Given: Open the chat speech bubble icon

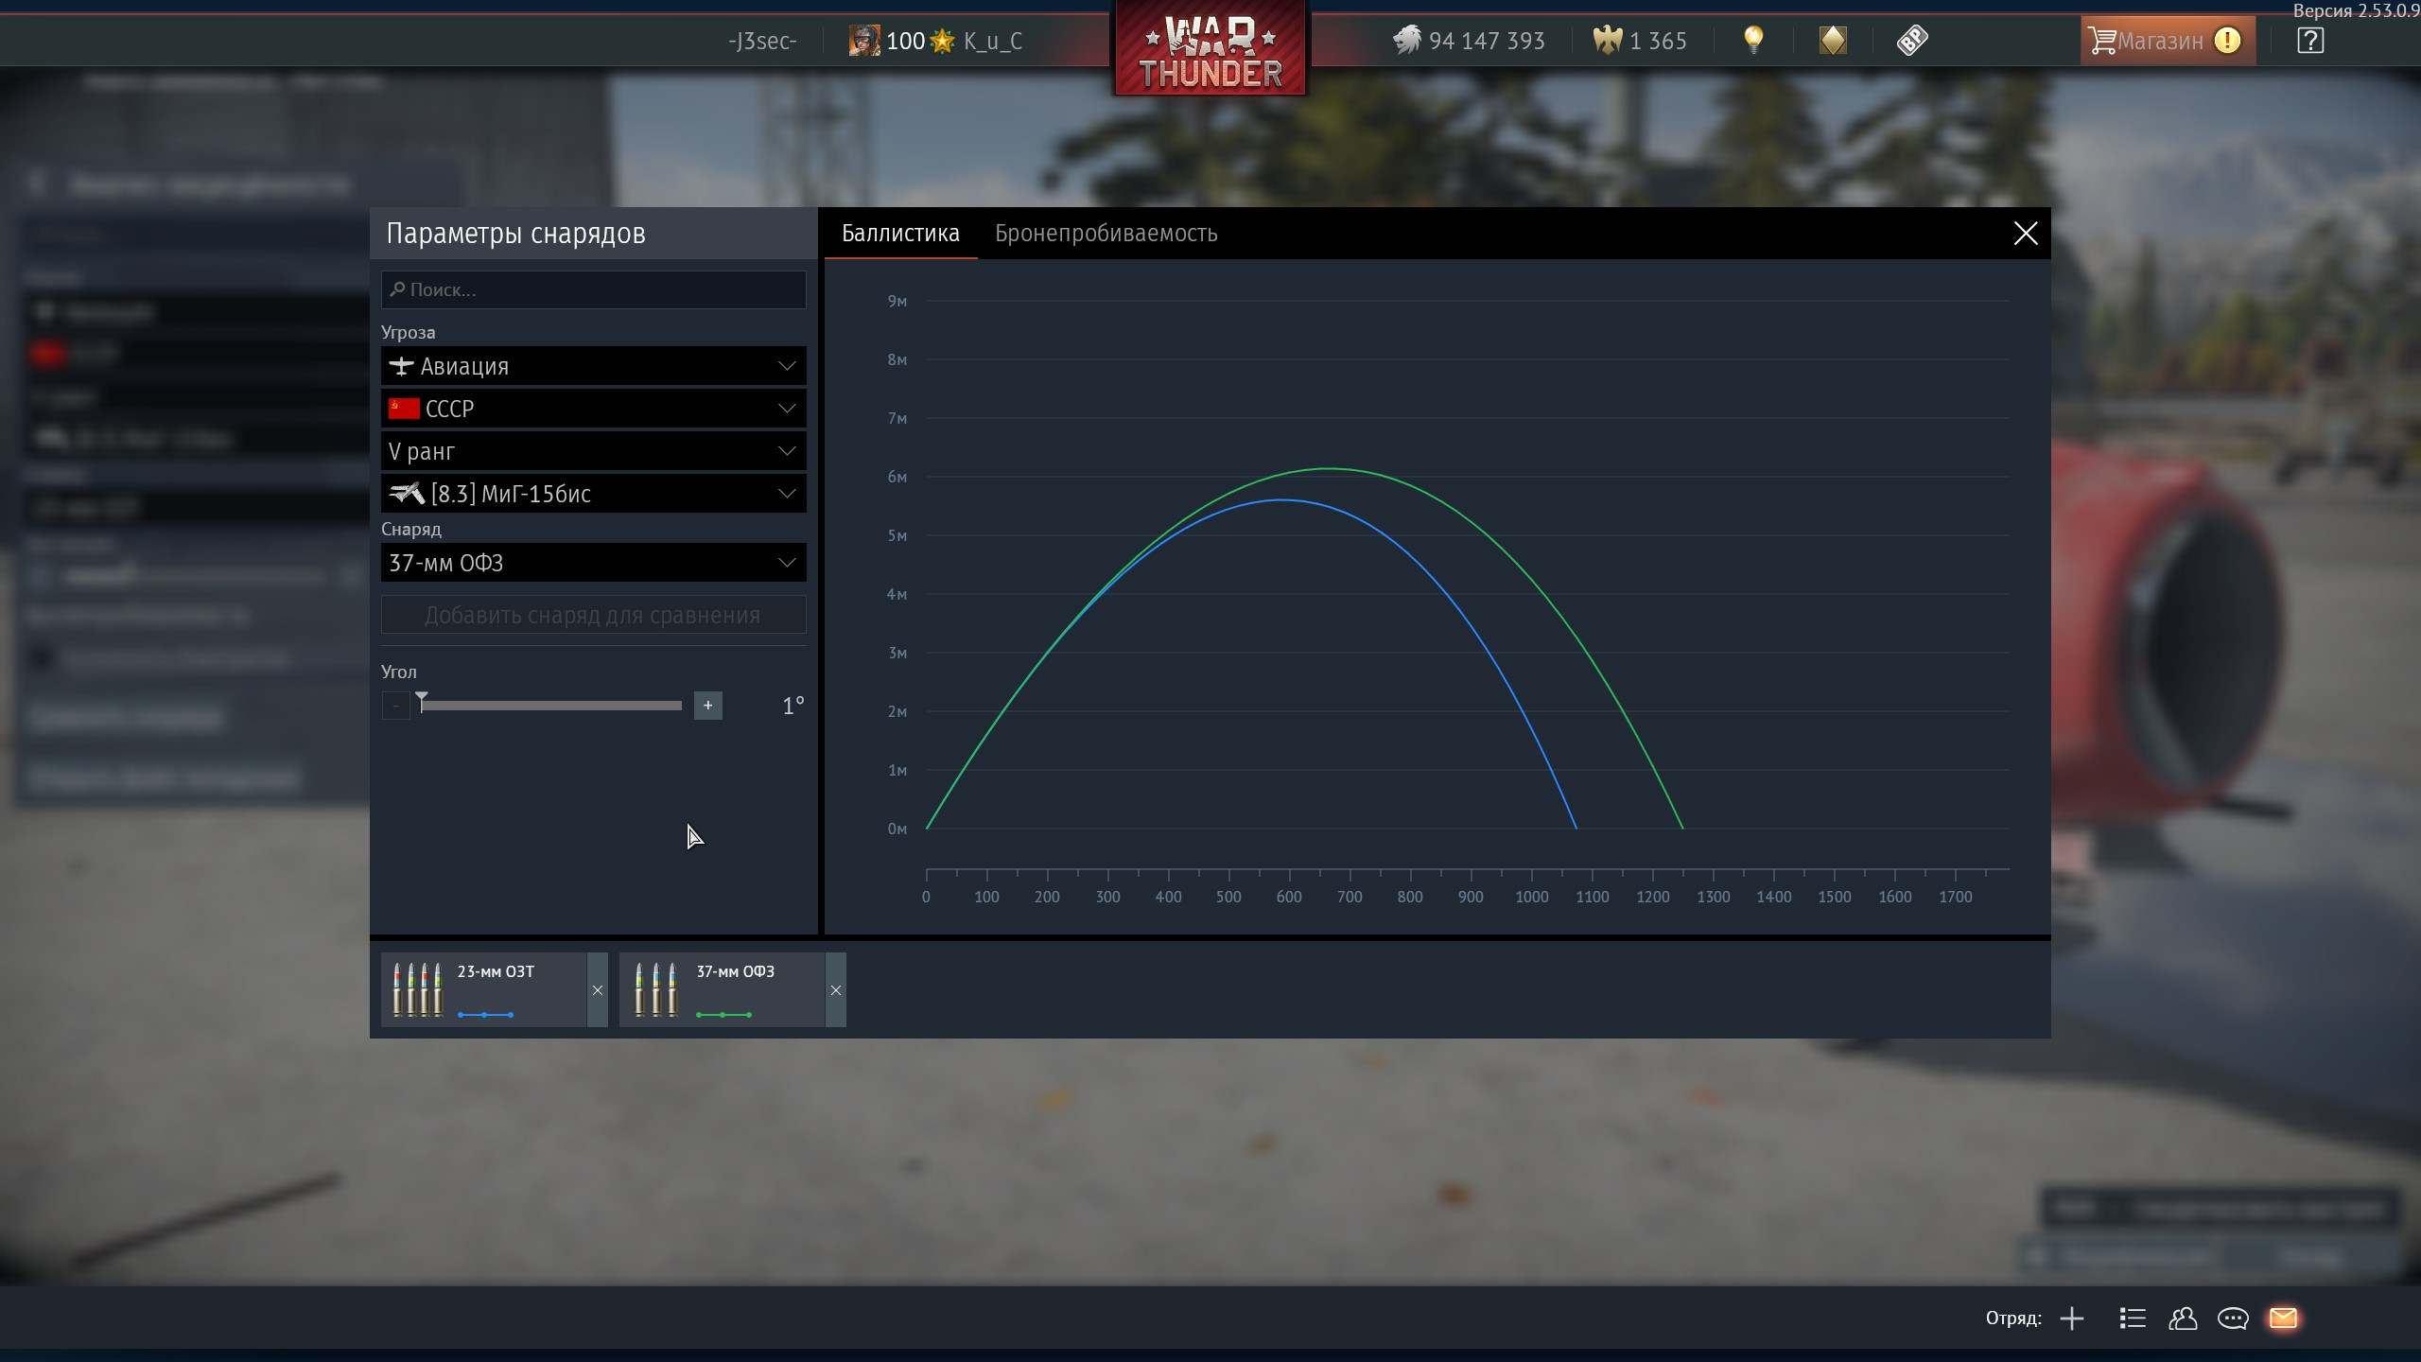Looking at the screenshot, I should coord(2233,1318).
